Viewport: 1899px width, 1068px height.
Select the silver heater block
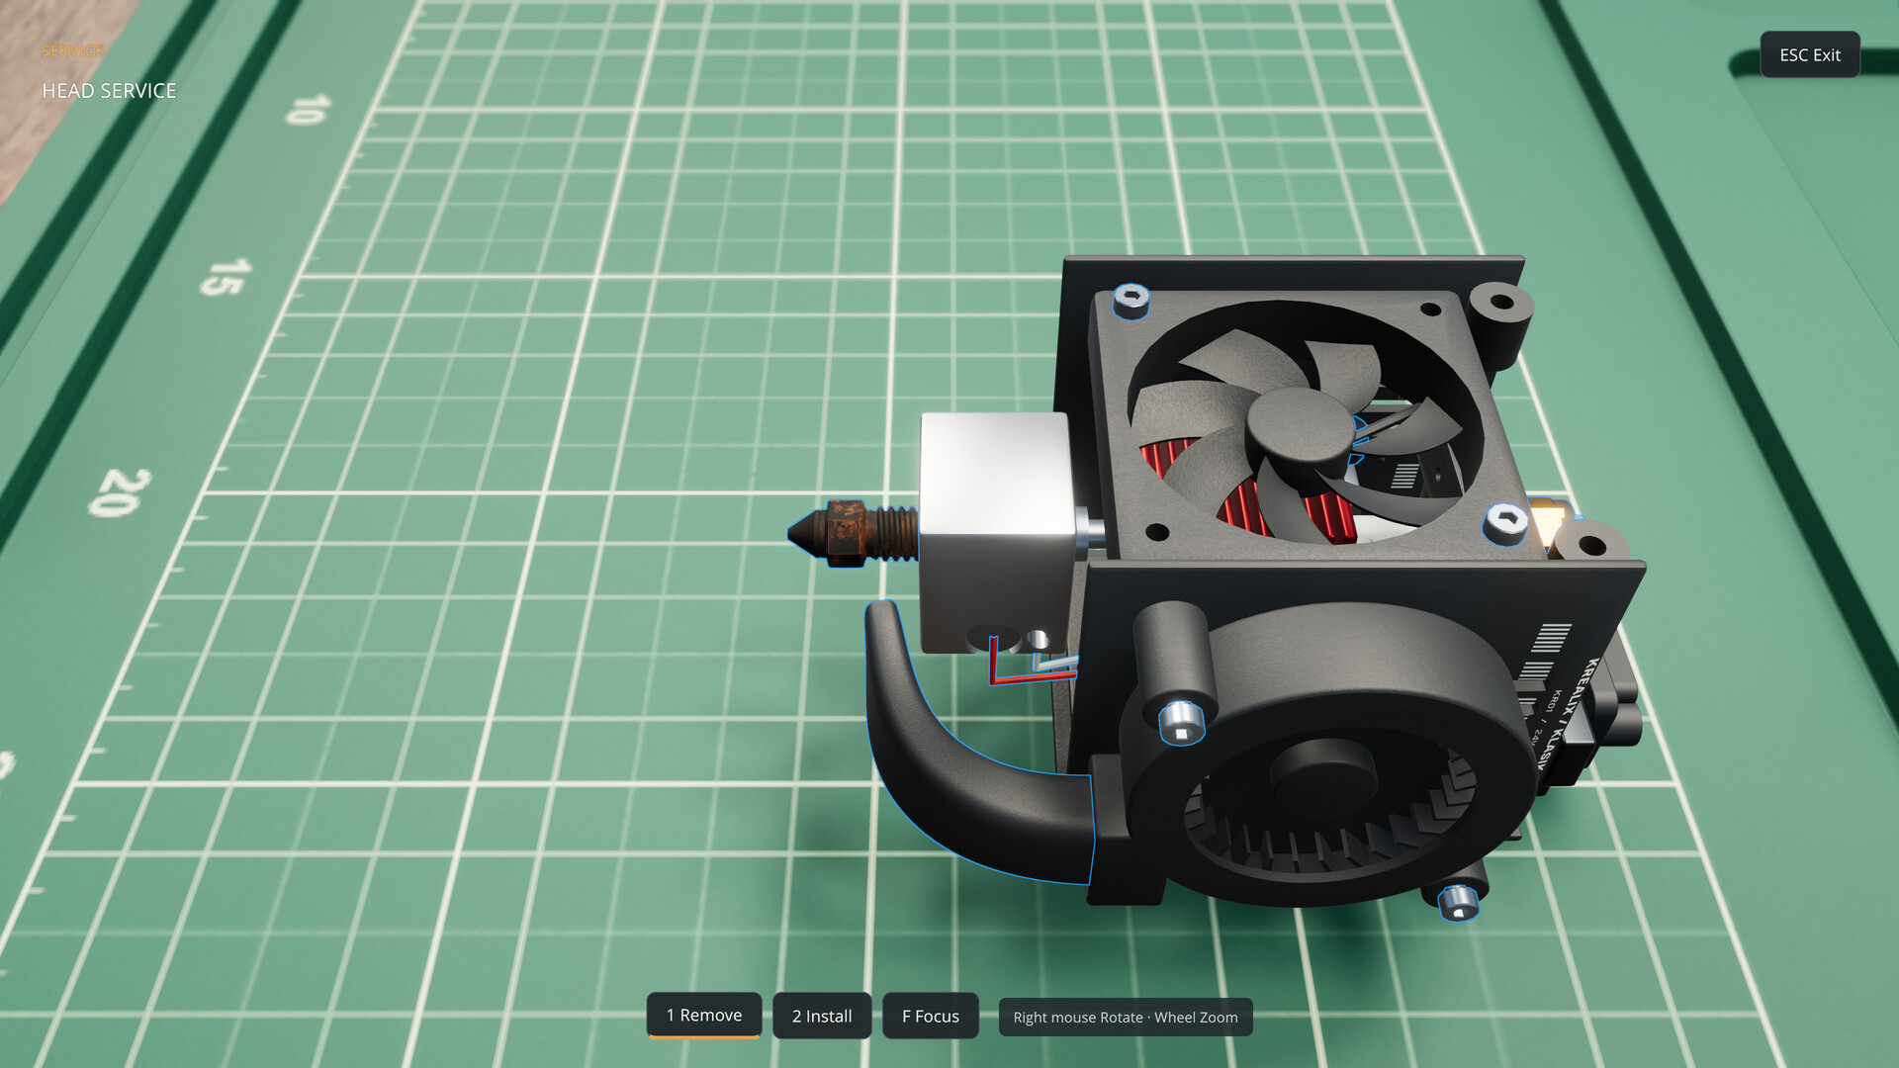997,532
